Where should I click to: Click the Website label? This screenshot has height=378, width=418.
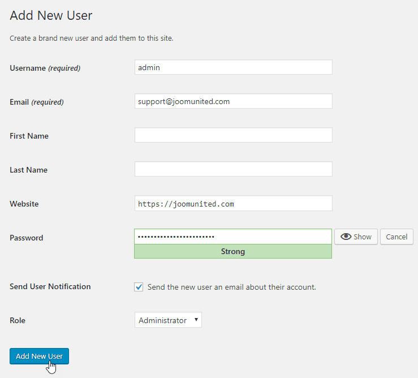24,204
